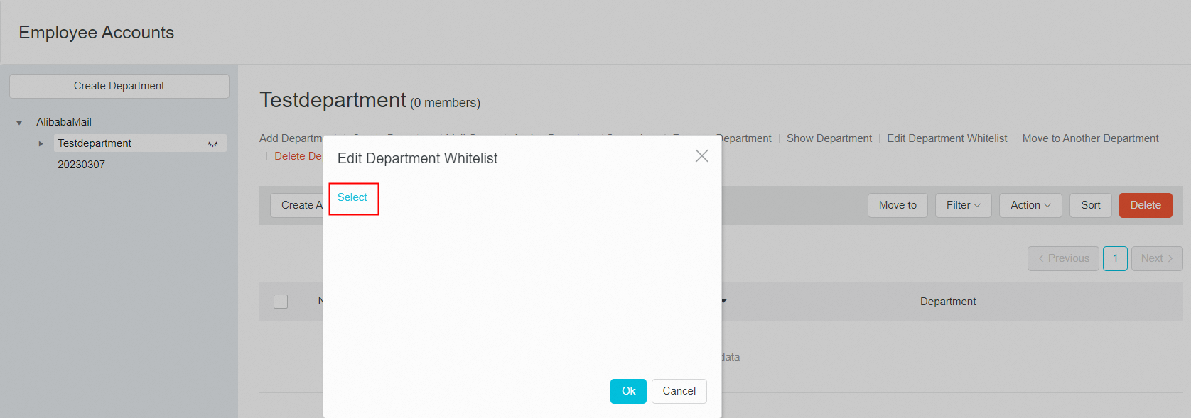
Task: Click the Create Department button
Action: click(x=119, y=86)
